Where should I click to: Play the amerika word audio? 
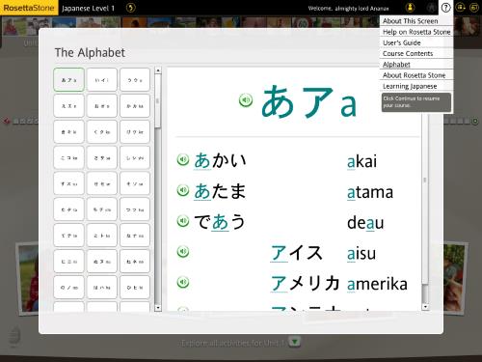183,282
